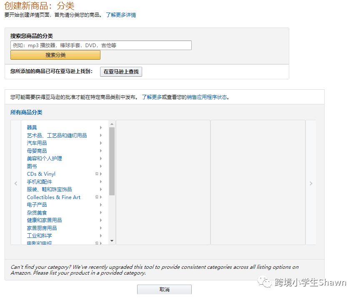Open the 了解更多详情 link

click(121, 15)
